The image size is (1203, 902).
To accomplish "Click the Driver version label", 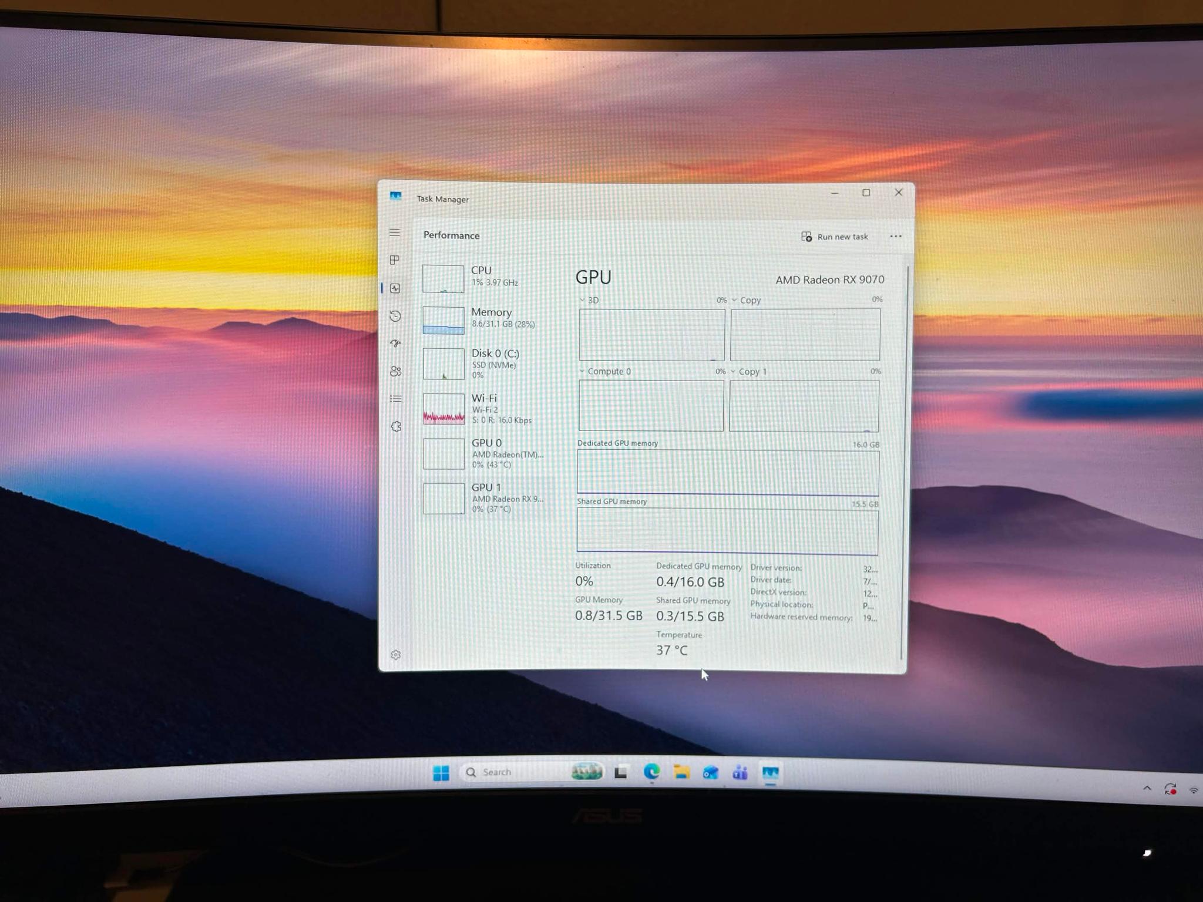I will [x=776, y=568].
